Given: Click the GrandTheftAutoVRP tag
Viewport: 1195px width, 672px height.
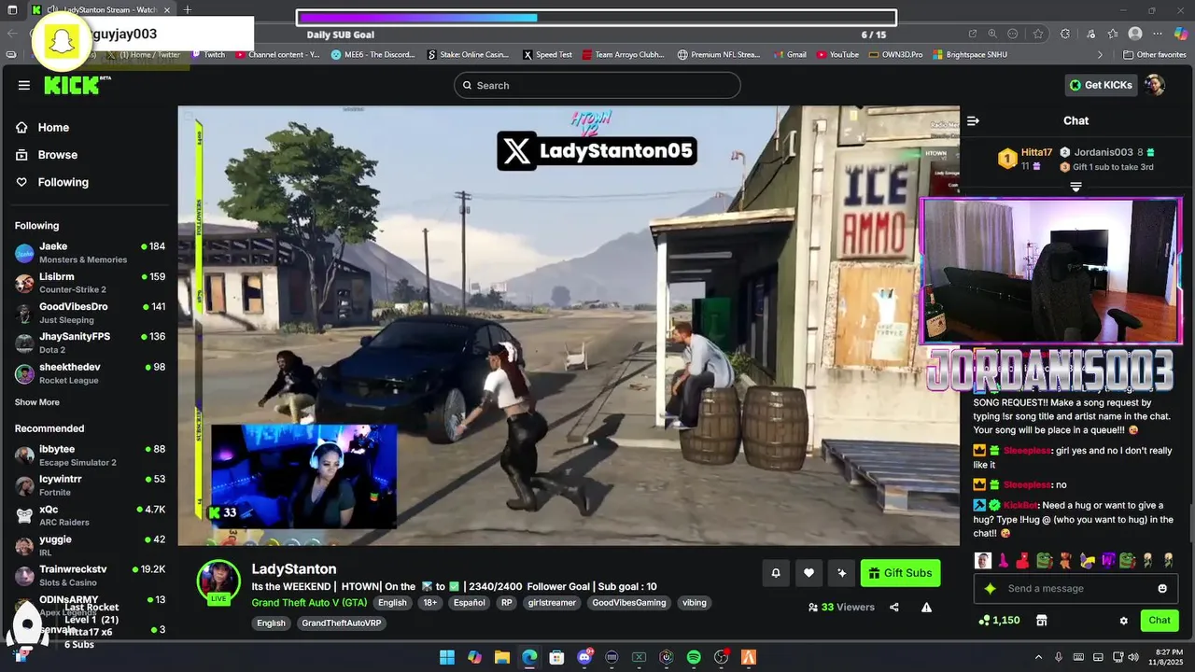Looking at the screenshot, I should (x=342, y=623).
